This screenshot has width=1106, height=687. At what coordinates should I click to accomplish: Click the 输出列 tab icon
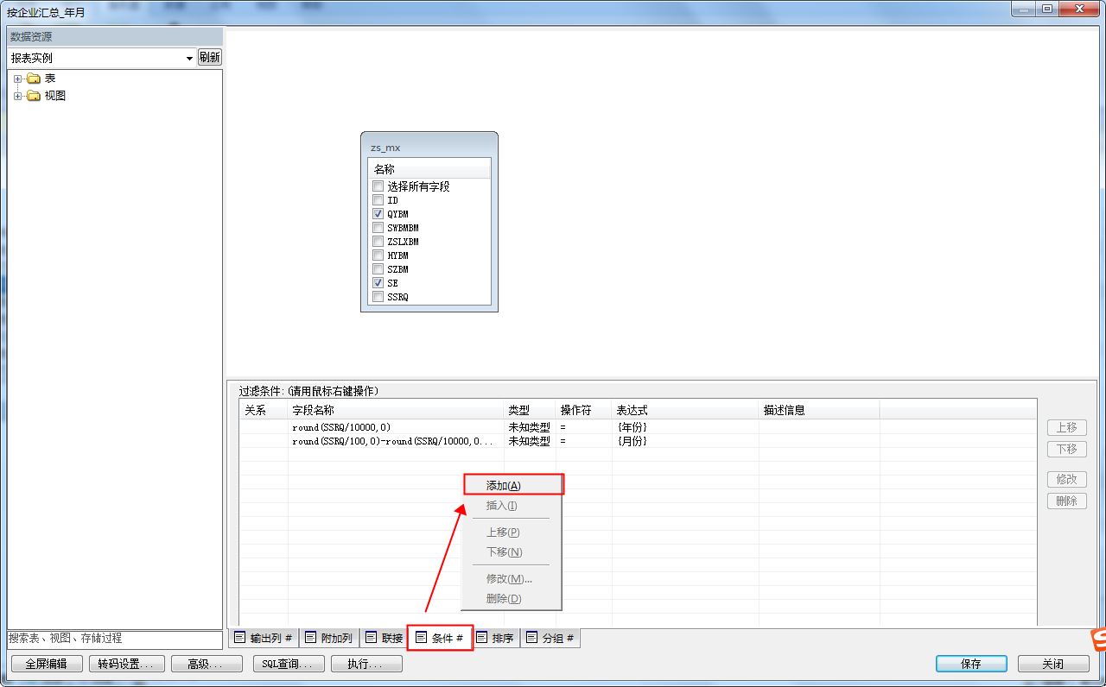click(239, 638)
